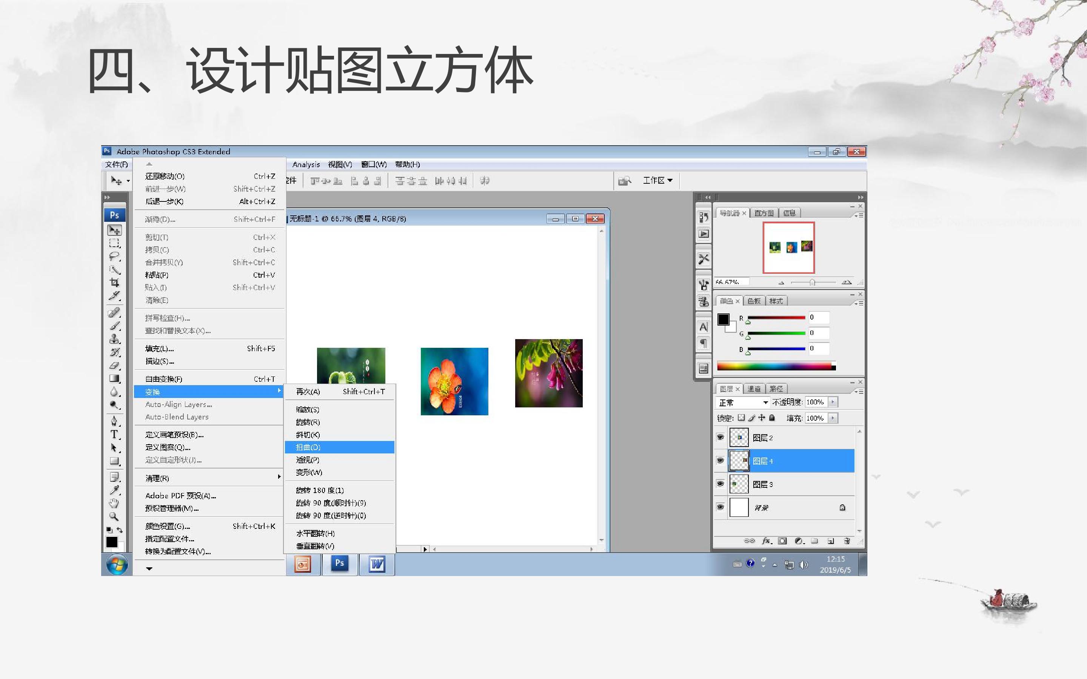Click the Windows Start button

point(117,564)
